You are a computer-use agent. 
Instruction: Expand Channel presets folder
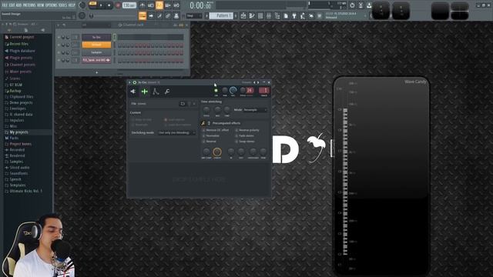(x=22, y=65)
